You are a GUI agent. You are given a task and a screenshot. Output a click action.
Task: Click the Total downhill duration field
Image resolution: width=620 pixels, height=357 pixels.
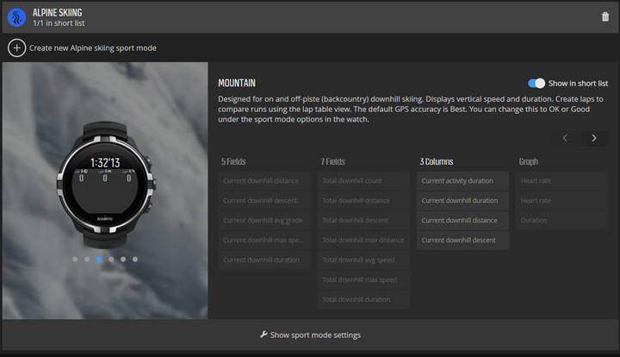pos(363,299)
